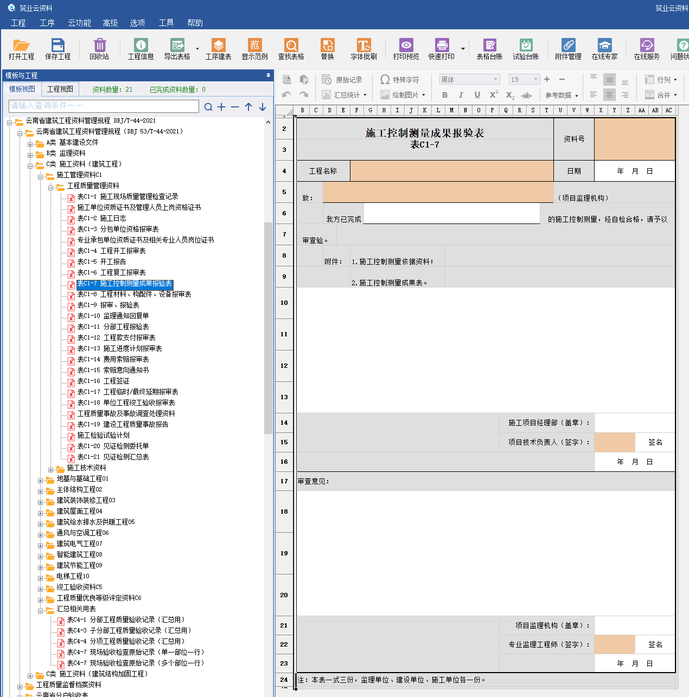689x697 pixels.
Task: Expand the 施工技术资料 tree folder
Action: 51,470
